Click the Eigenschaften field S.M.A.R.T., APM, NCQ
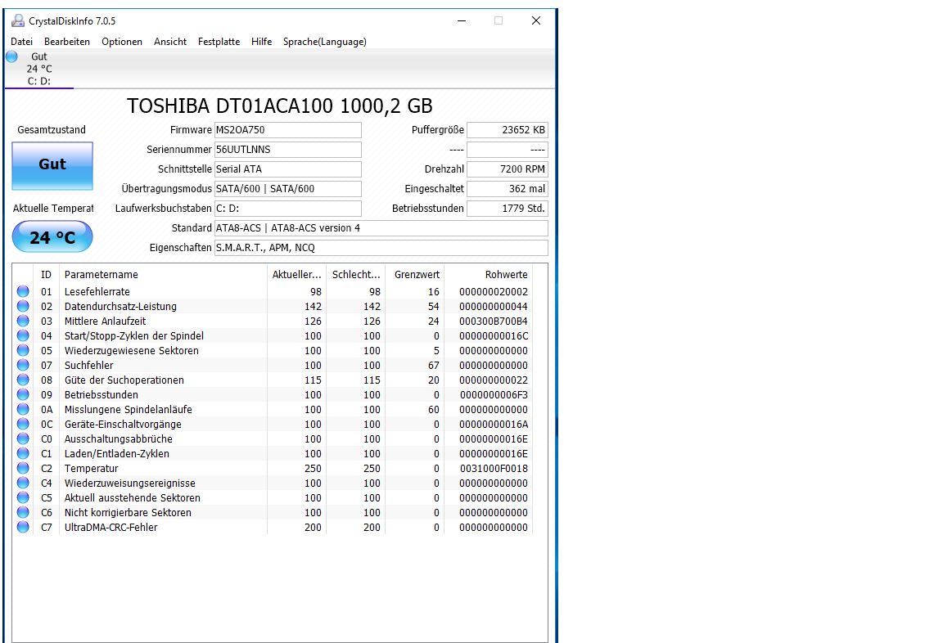943x643 pixels. (381, 248)
